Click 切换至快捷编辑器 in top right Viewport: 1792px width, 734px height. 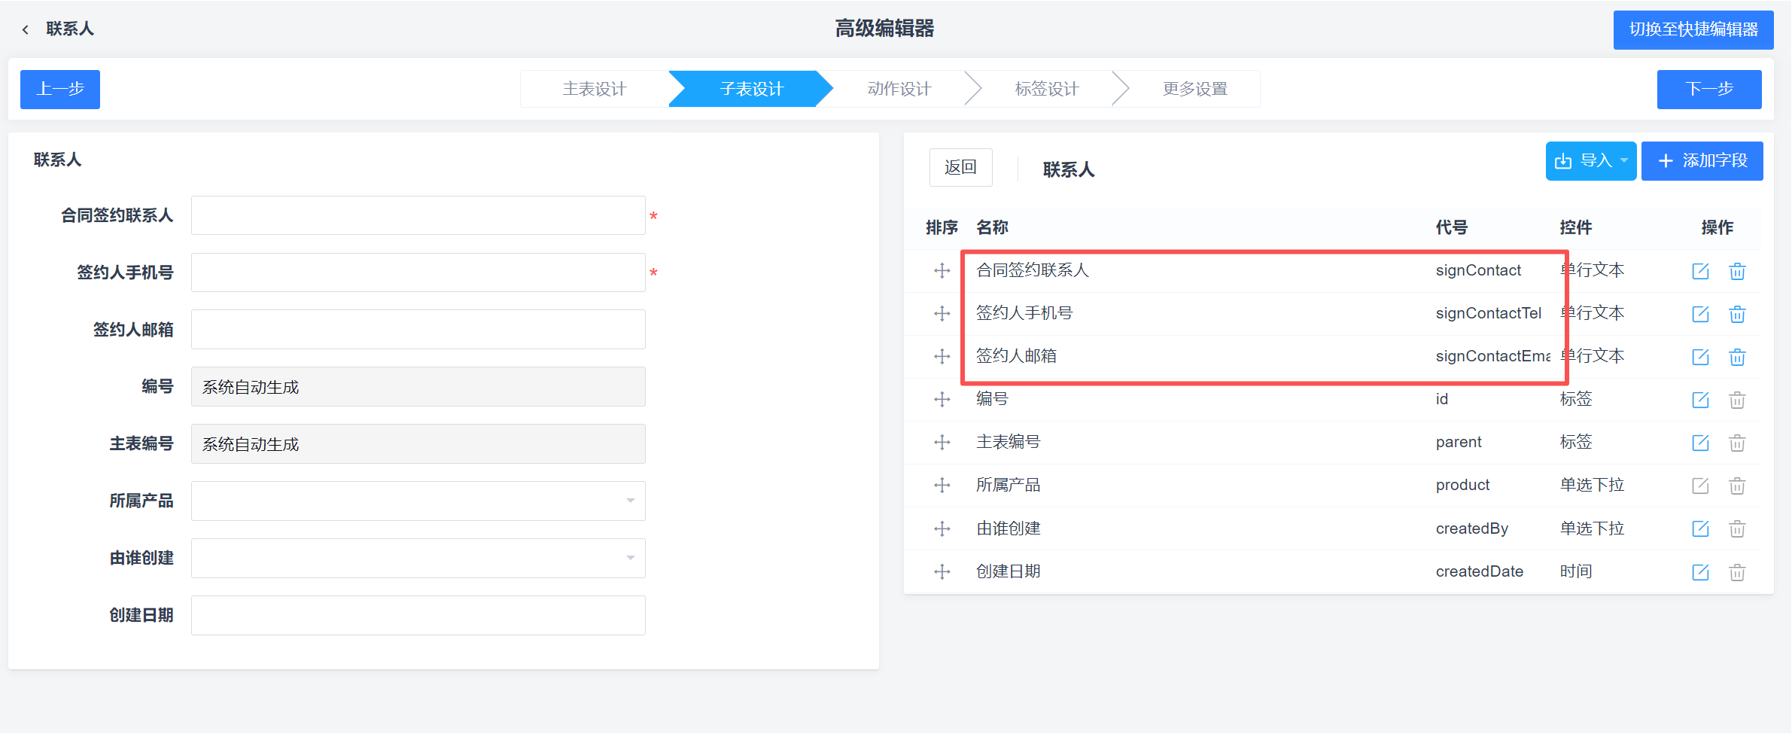[1693, 30]
